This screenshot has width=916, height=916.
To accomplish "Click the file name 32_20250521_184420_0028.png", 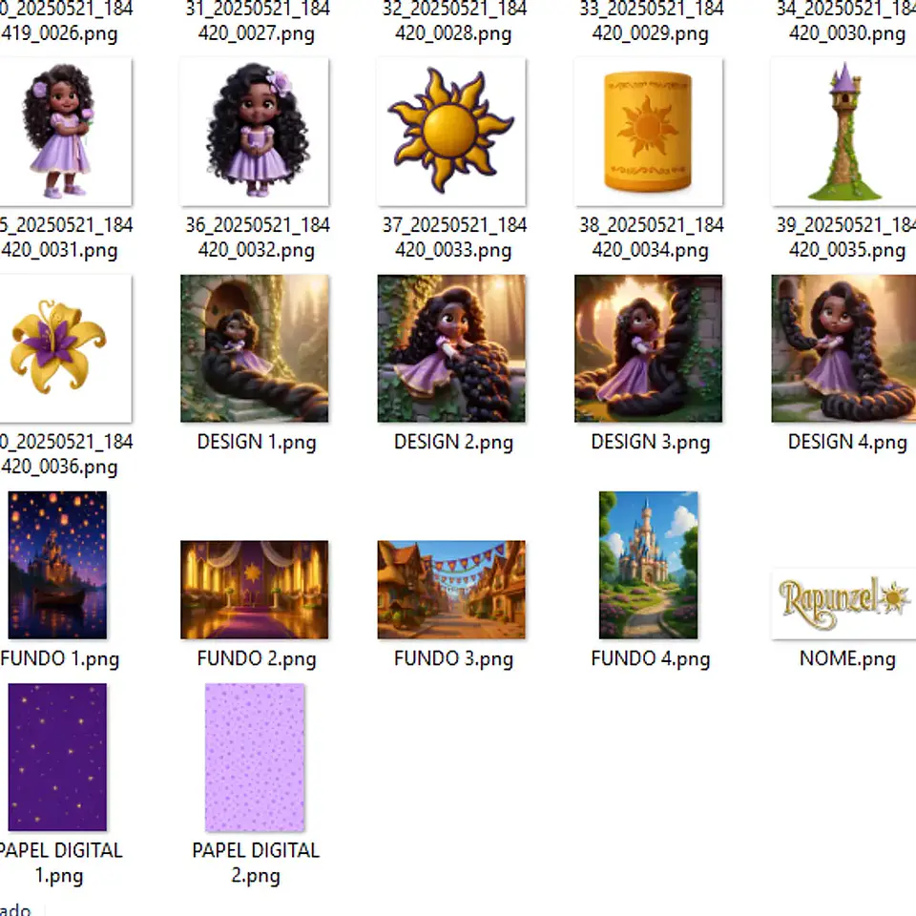I will [454, 22].
